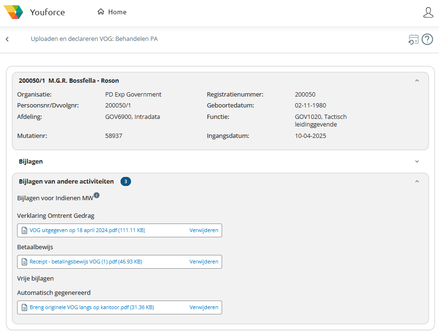Open Receipt - betalingsbewijs VOG (1).pdf
The image size is (439, 331).
coord(85,262)
